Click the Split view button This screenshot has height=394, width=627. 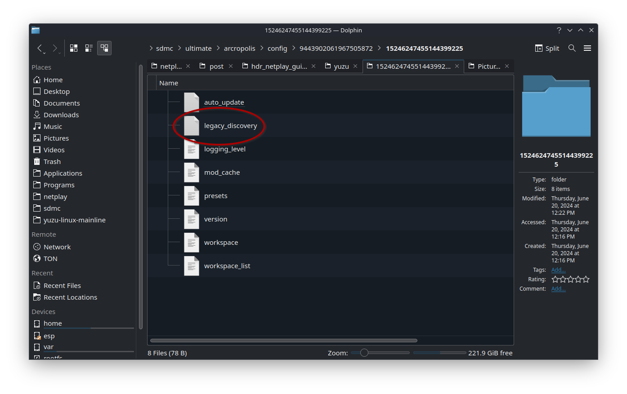click(x=547, y=48)
